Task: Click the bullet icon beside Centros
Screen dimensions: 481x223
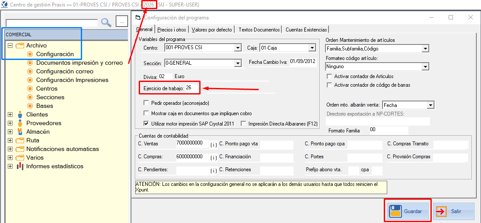Action: click(30, 88)
